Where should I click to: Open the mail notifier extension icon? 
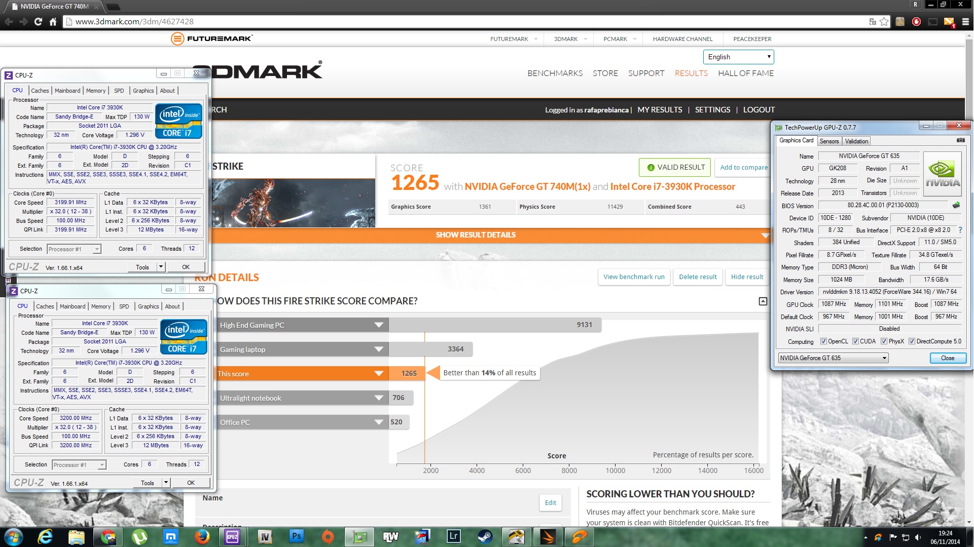click(x=949, y=22)
